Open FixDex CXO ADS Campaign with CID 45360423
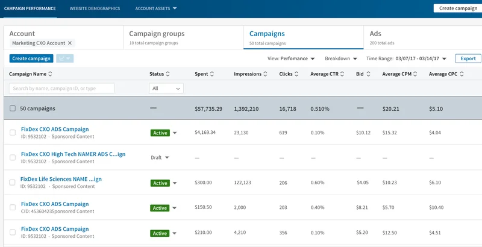Viewport: 482px width, 247px height. click(x=55, y=204)
